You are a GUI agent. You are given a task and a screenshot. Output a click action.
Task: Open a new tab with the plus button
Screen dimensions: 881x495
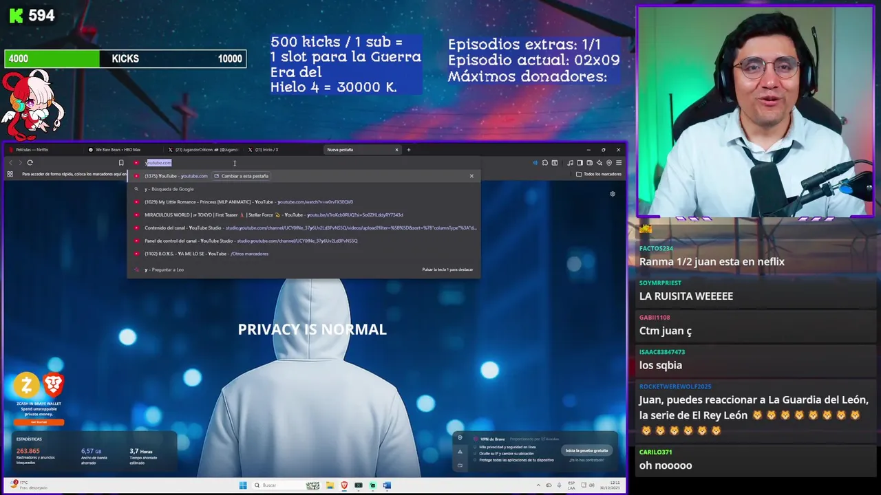(x=408, y=149)
